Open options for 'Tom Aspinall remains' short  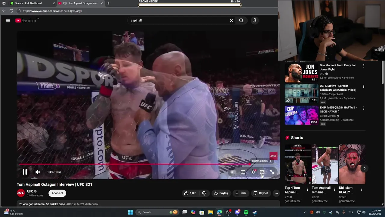coord(334,189)
